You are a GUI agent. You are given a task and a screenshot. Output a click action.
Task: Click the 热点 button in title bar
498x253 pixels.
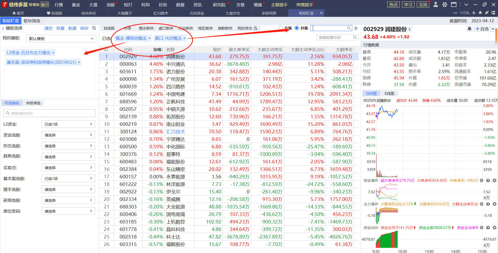point(393,5)
